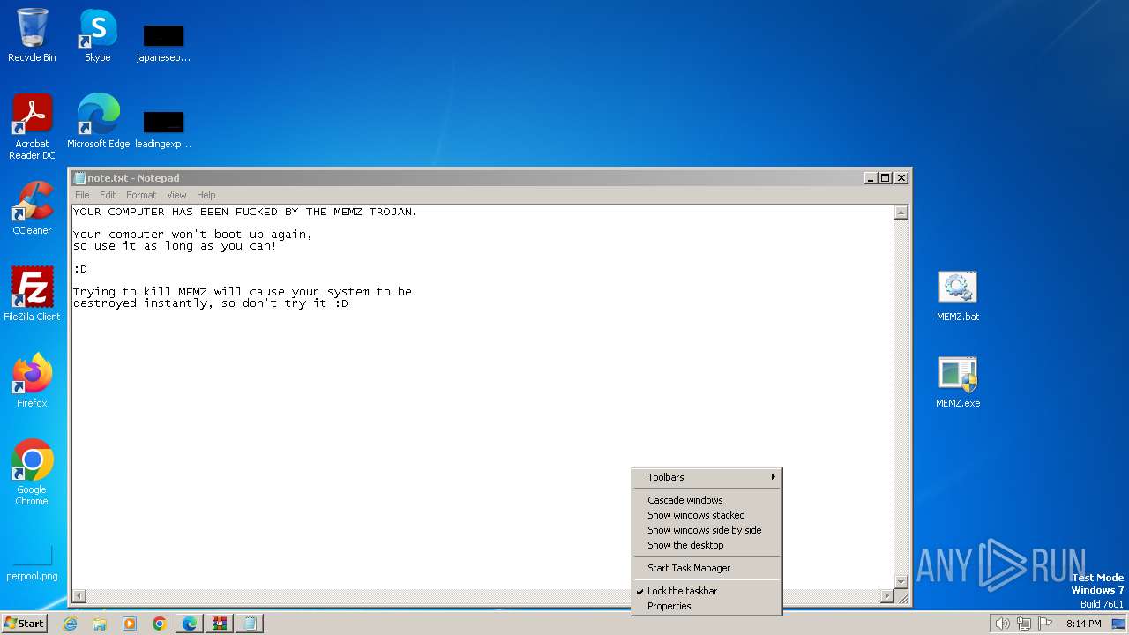Launch Windows Media Player taskbar icon
Screen dimensions: 1129x635
point(130,624)
